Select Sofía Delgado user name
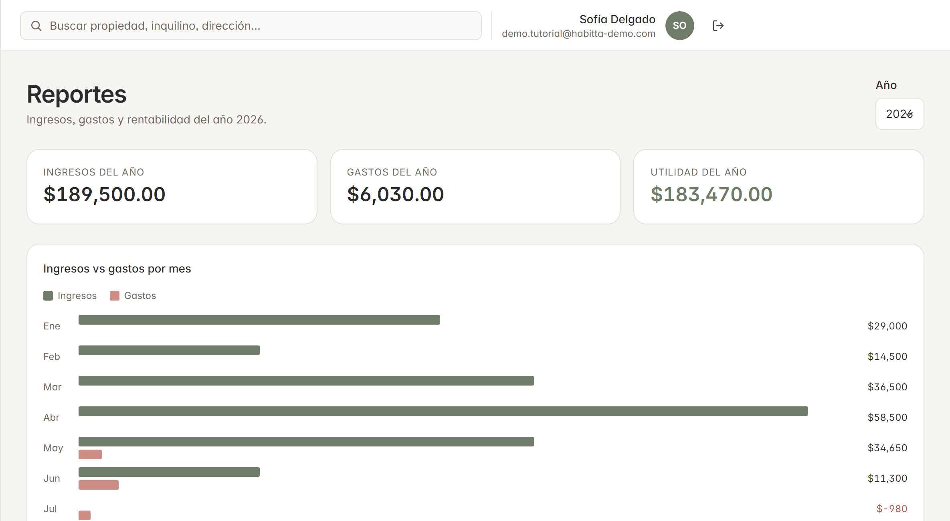 617,19
